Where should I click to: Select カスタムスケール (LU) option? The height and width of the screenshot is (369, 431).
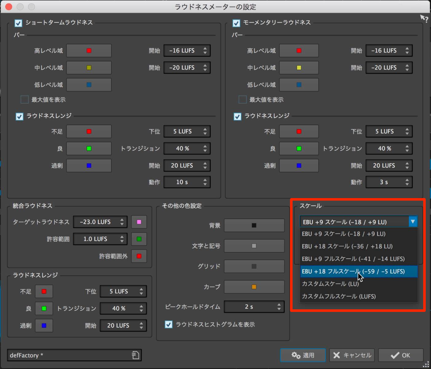[359, 284]
